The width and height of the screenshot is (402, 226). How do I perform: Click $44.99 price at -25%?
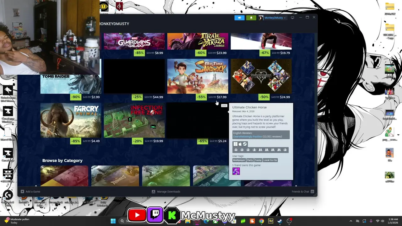click(x=158, y=97)
